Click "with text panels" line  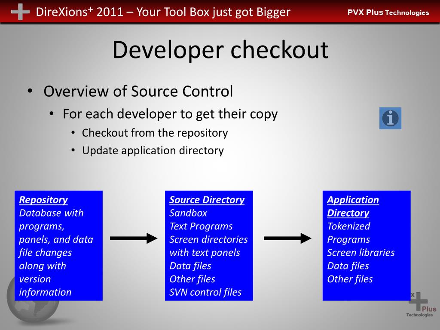pos(205,253)
